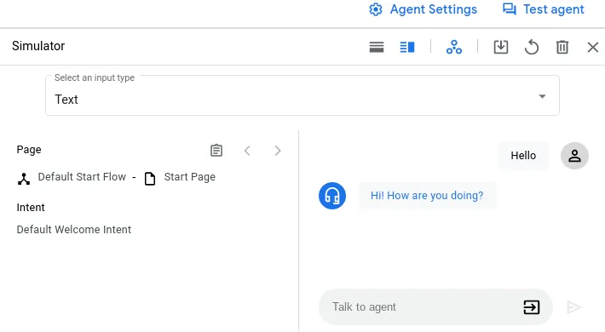
Task: Click the Test agent chat icon
Action: (x=510, y=9)
